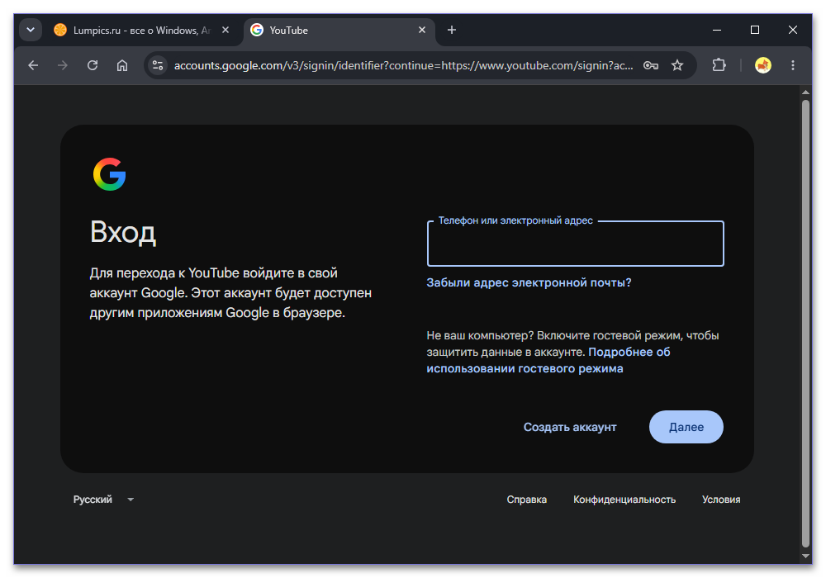Screen dimensions: 826x578
Task: Select the YouTube tab
Action: point(339,30)
